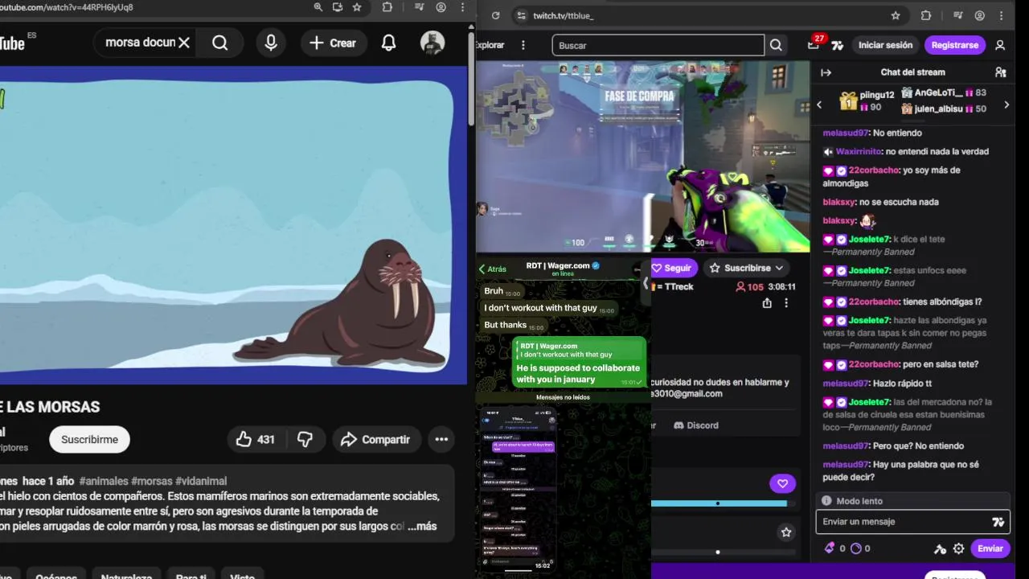The image size is (1029, 579).
Task: Share the Twitch stream
Action: tap(767, 303)
